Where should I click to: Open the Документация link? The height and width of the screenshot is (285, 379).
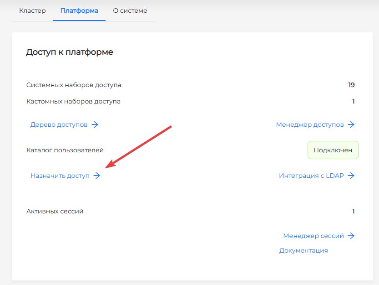(303, 250)
